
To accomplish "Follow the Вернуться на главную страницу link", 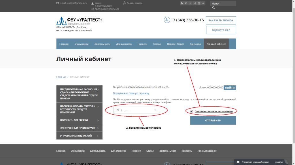I will 131,93.
